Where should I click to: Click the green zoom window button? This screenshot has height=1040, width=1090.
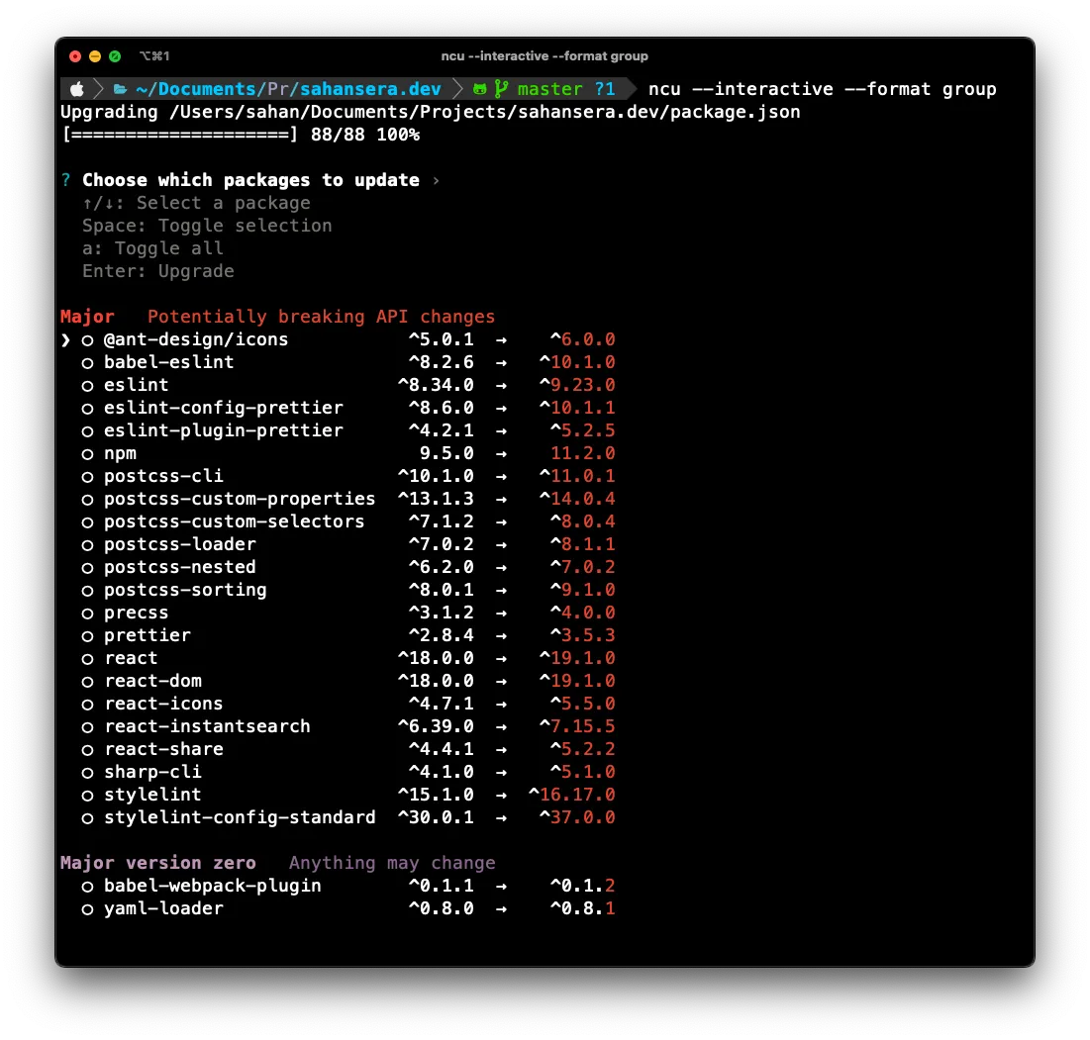pyautogui.click(x=115, y=56)
